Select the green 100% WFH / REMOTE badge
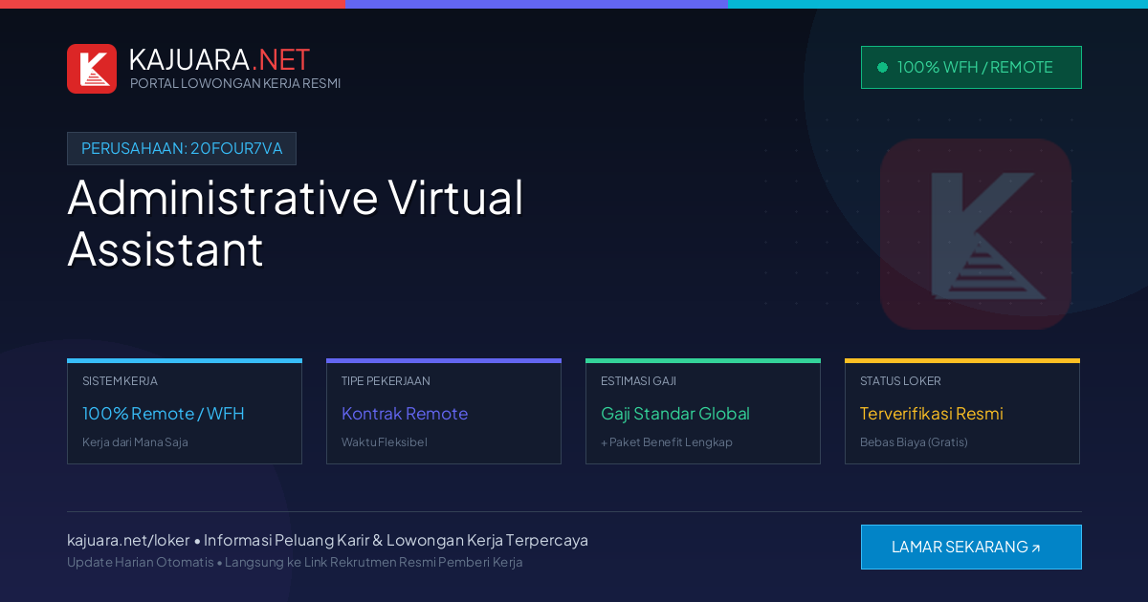Image resolution: width=1148 pixels, height=602 pixels. click(x=971, y=67)
